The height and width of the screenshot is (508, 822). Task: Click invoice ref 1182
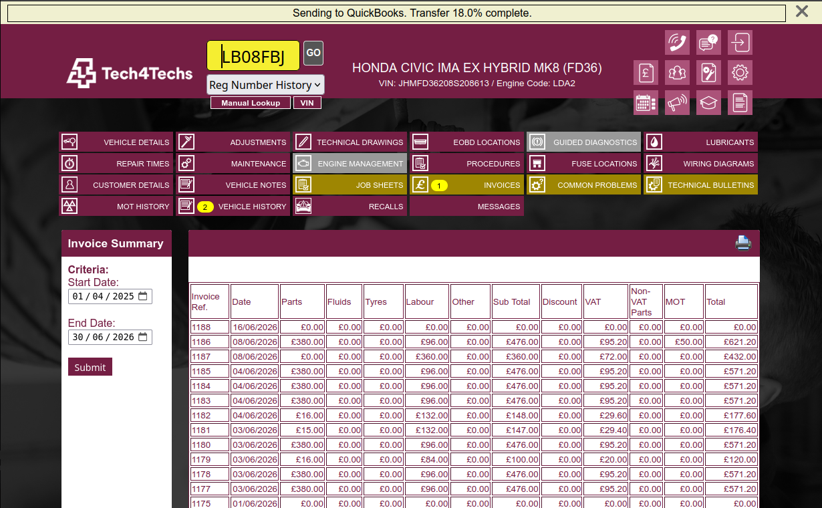(210, 415)
